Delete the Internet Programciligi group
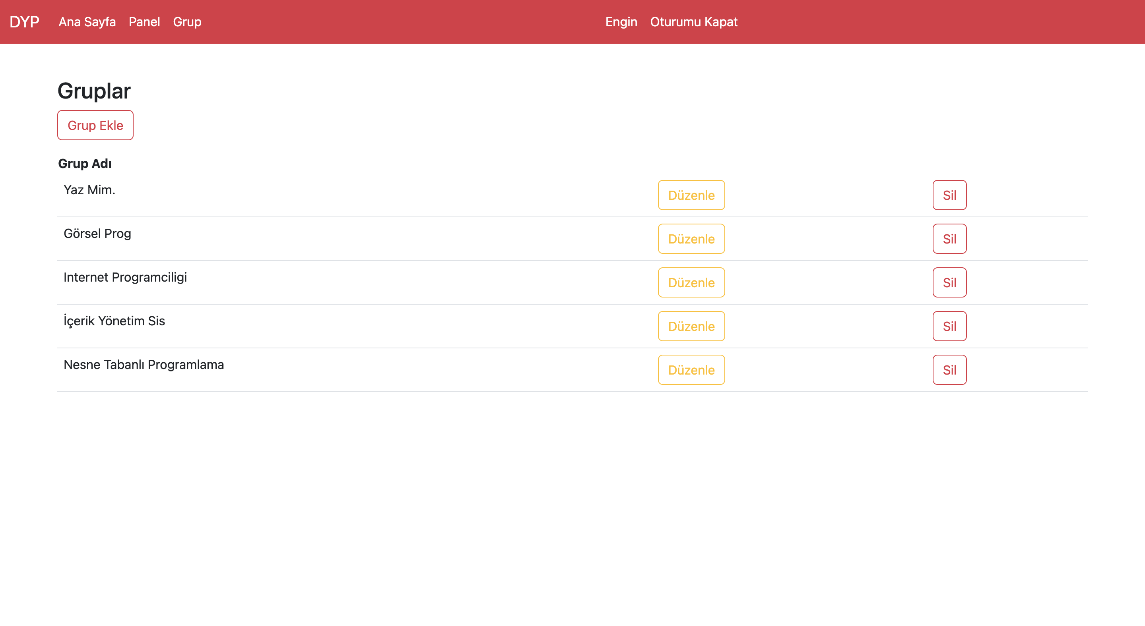 click(949, 282)
